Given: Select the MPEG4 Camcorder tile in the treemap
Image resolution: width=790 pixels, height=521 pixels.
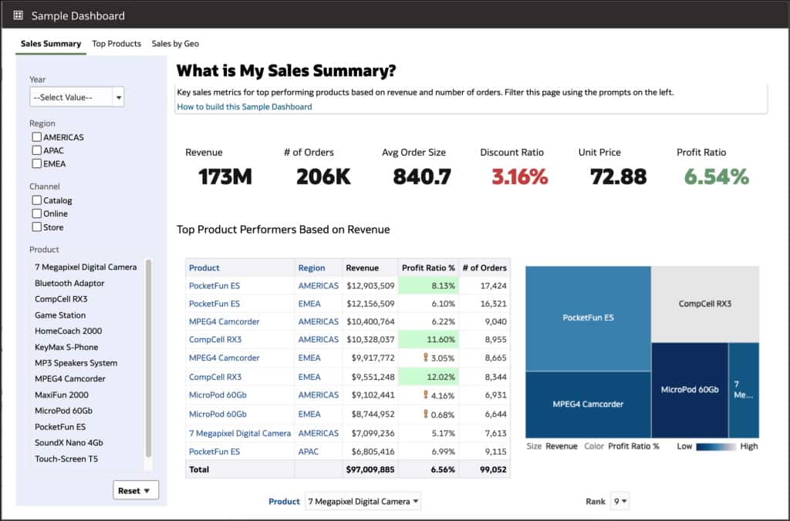Looking at the screenshot, I should pyautogui.click(x=588, y=404).
